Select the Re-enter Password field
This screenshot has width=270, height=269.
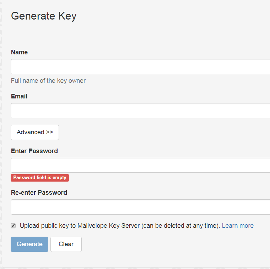coord(140,207)
